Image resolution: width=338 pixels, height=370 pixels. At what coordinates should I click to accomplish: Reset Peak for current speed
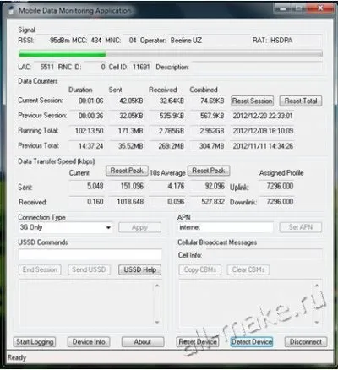click(127, 171)
